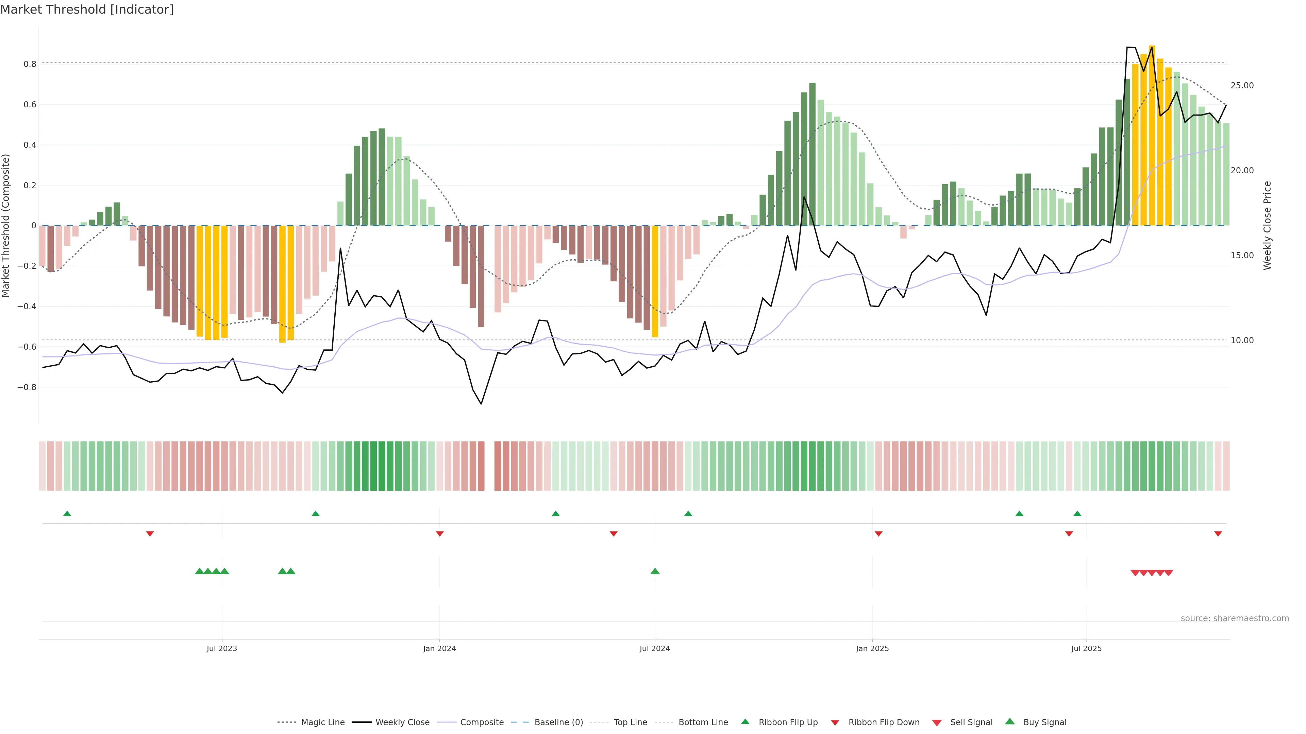Click the first Ribbon Flip Up marker on far left
This screenshot has height=734, width=1306.
click(x=67, y=514)
